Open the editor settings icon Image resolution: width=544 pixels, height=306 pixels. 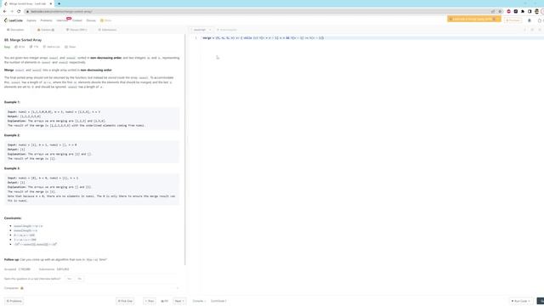click(x=532, y=30)
